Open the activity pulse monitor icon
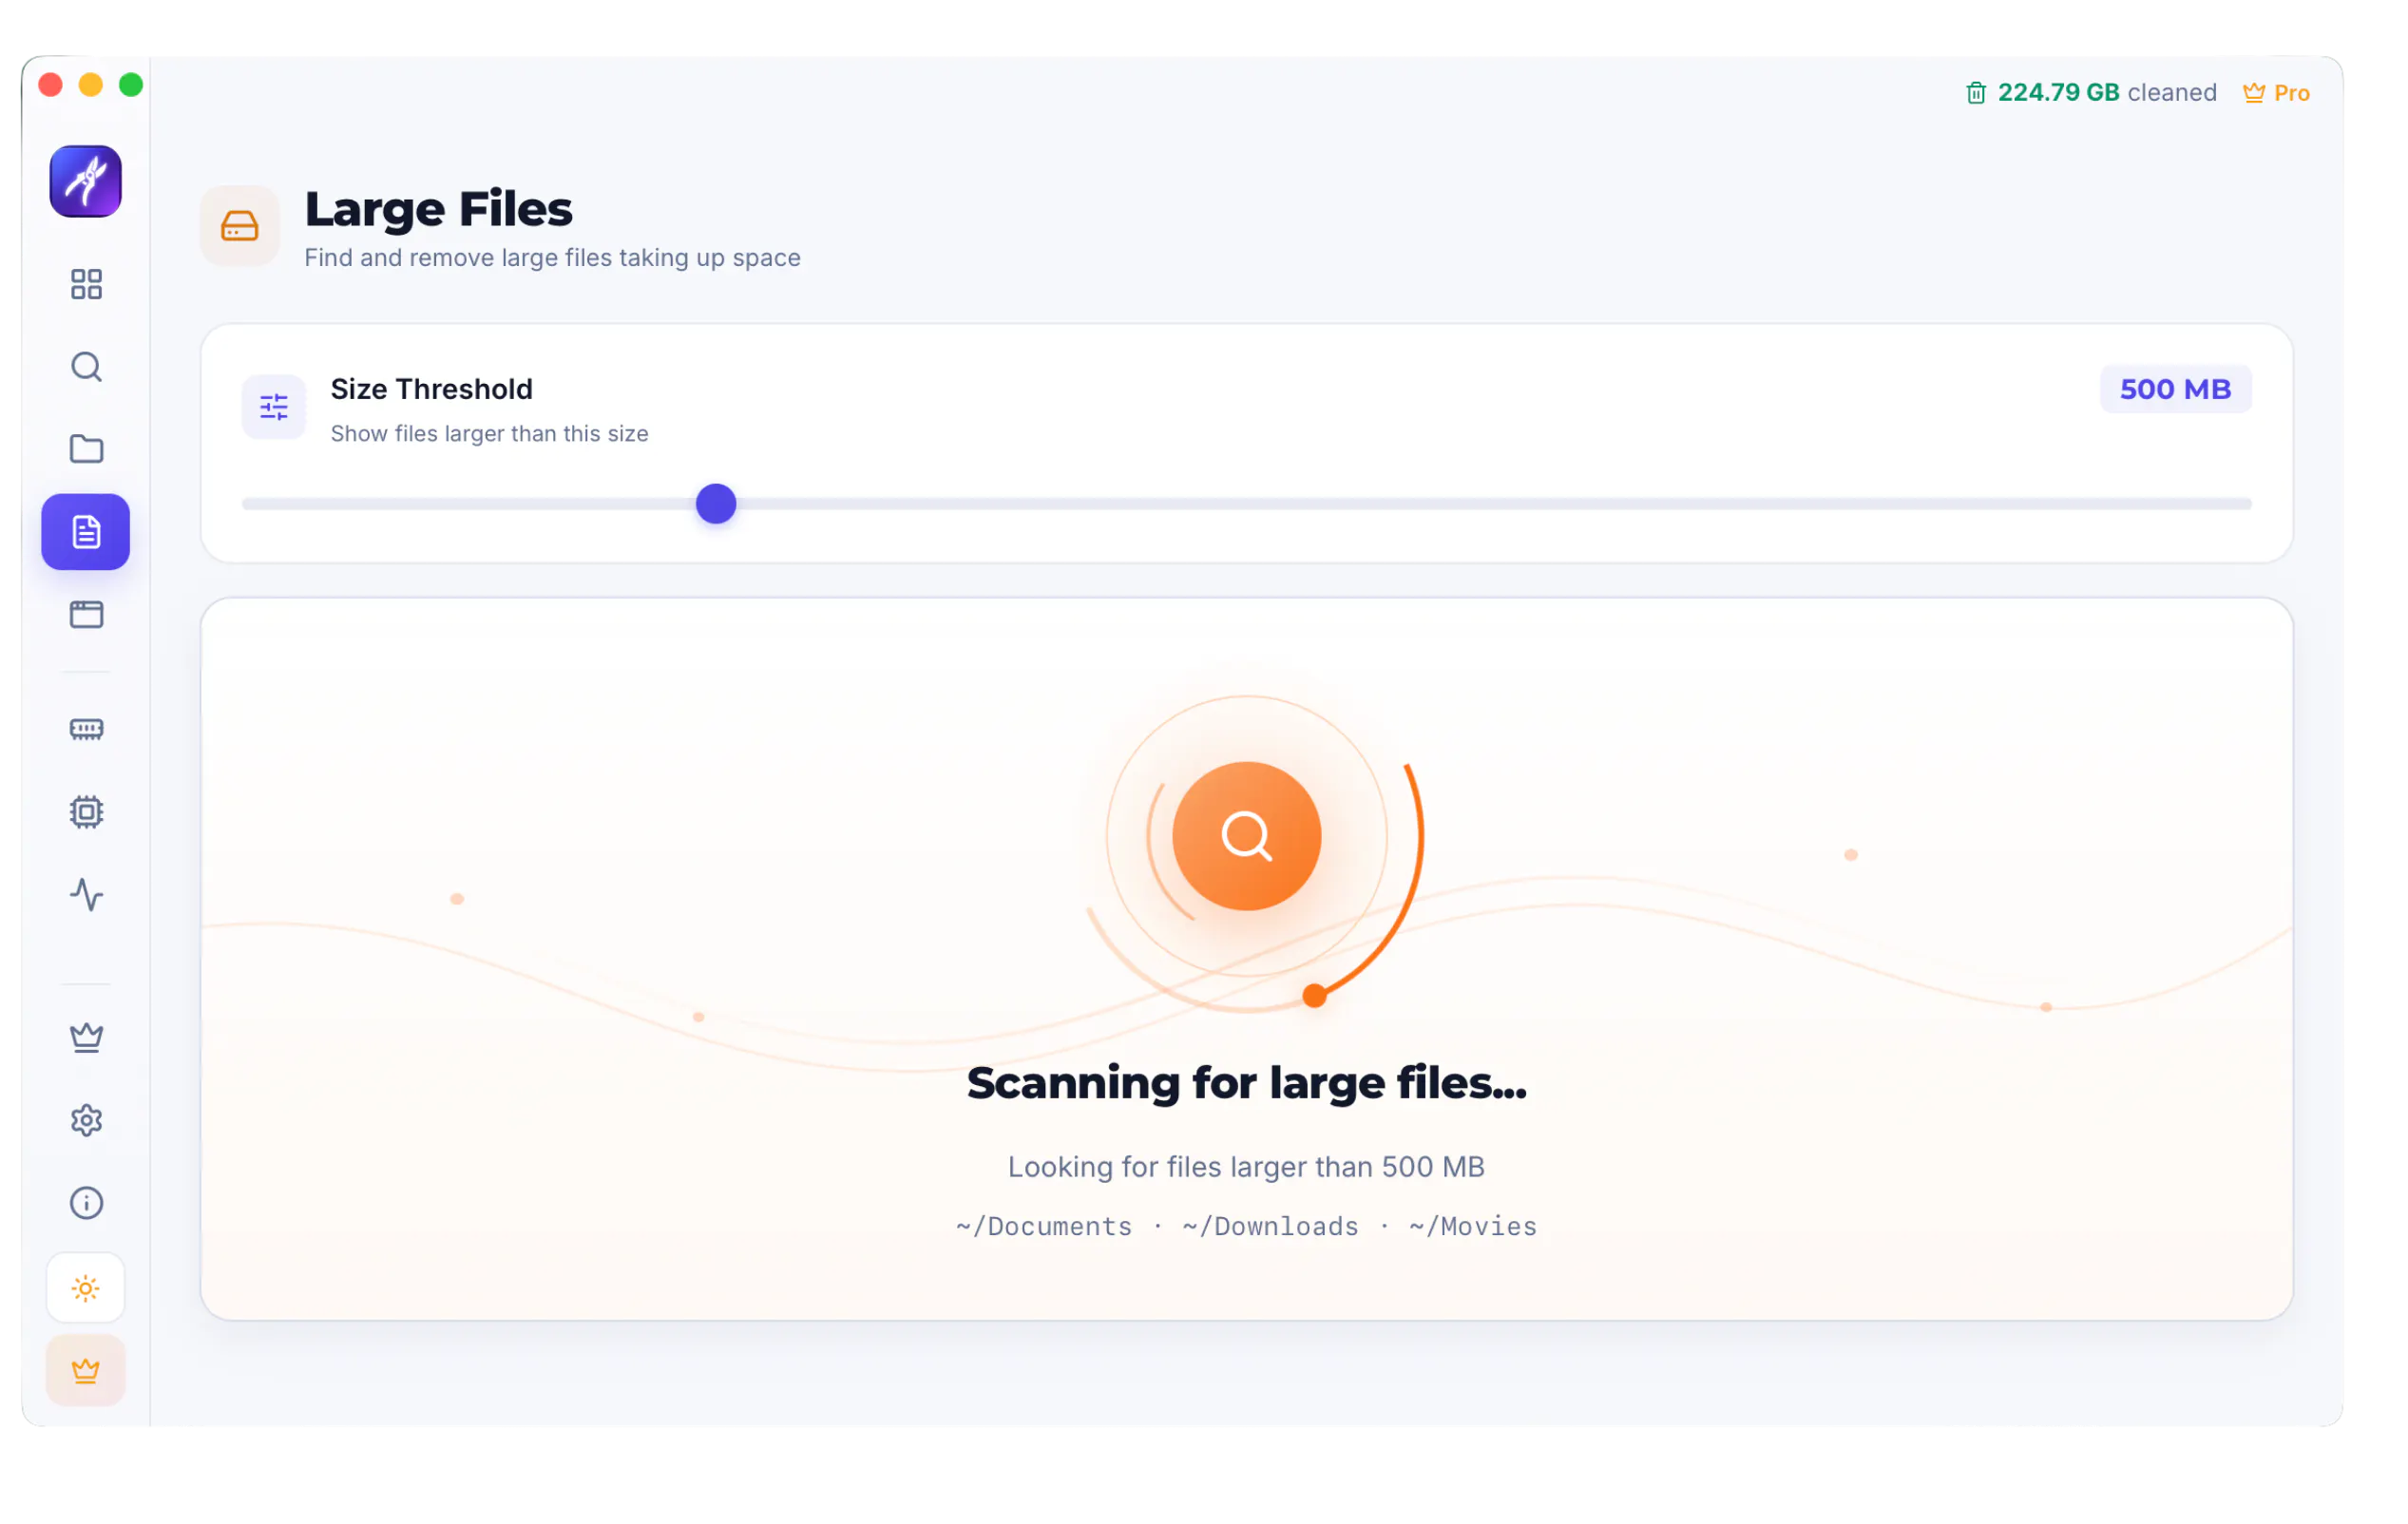This screenshot has width=2408, height=1524. [86, 894]
